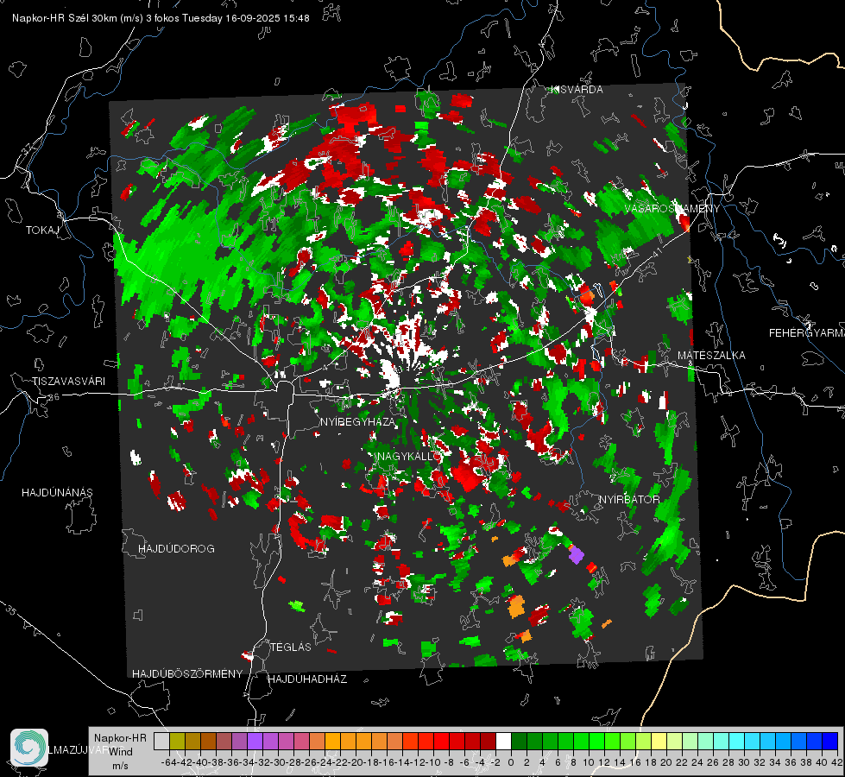Screen dimensions: 845x777
Task: Click the FEHÉRGYARMAT label at right edge
Action: (807, 333)
